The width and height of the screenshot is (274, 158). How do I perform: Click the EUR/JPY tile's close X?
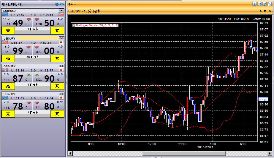(61, 94)
